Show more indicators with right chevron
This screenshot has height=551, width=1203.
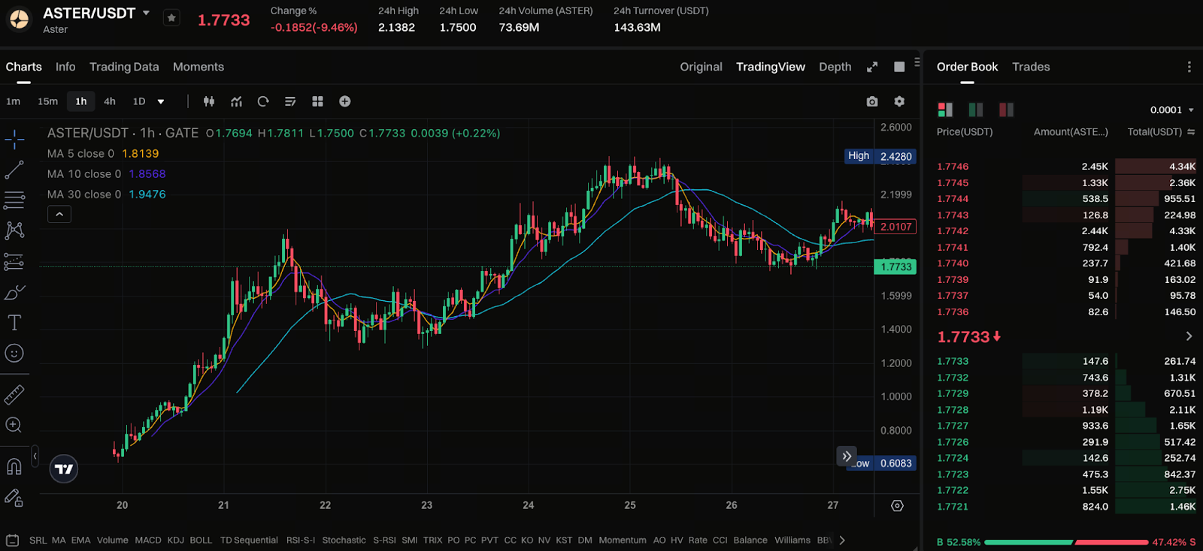point(842,540)
